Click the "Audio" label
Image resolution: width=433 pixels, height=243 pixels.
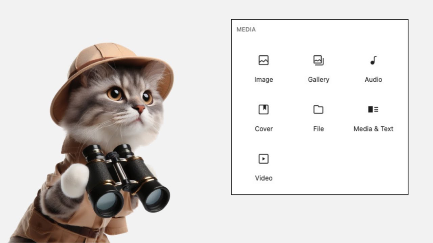point(373,80)
